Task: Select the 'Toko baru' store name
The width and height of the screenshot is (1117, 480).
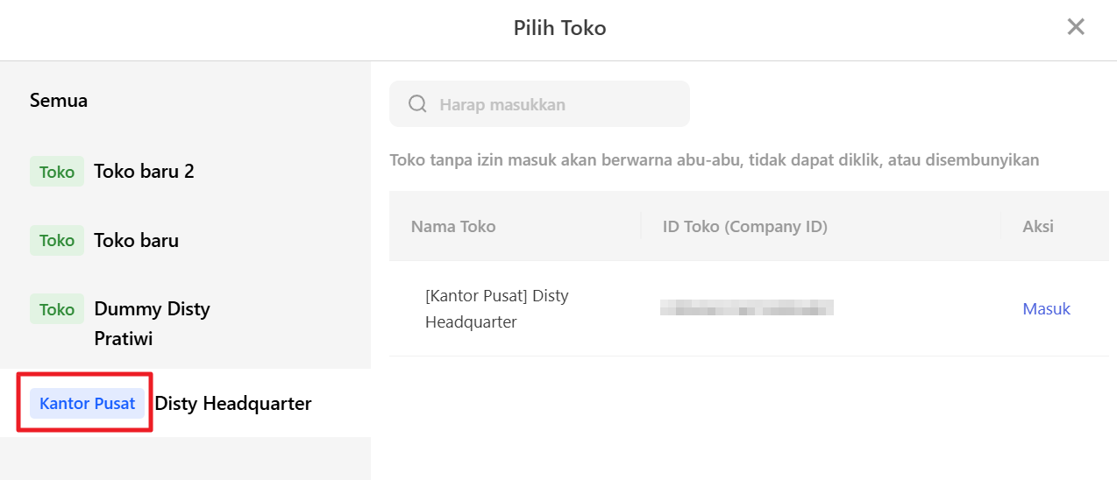Action: [136, 240]
